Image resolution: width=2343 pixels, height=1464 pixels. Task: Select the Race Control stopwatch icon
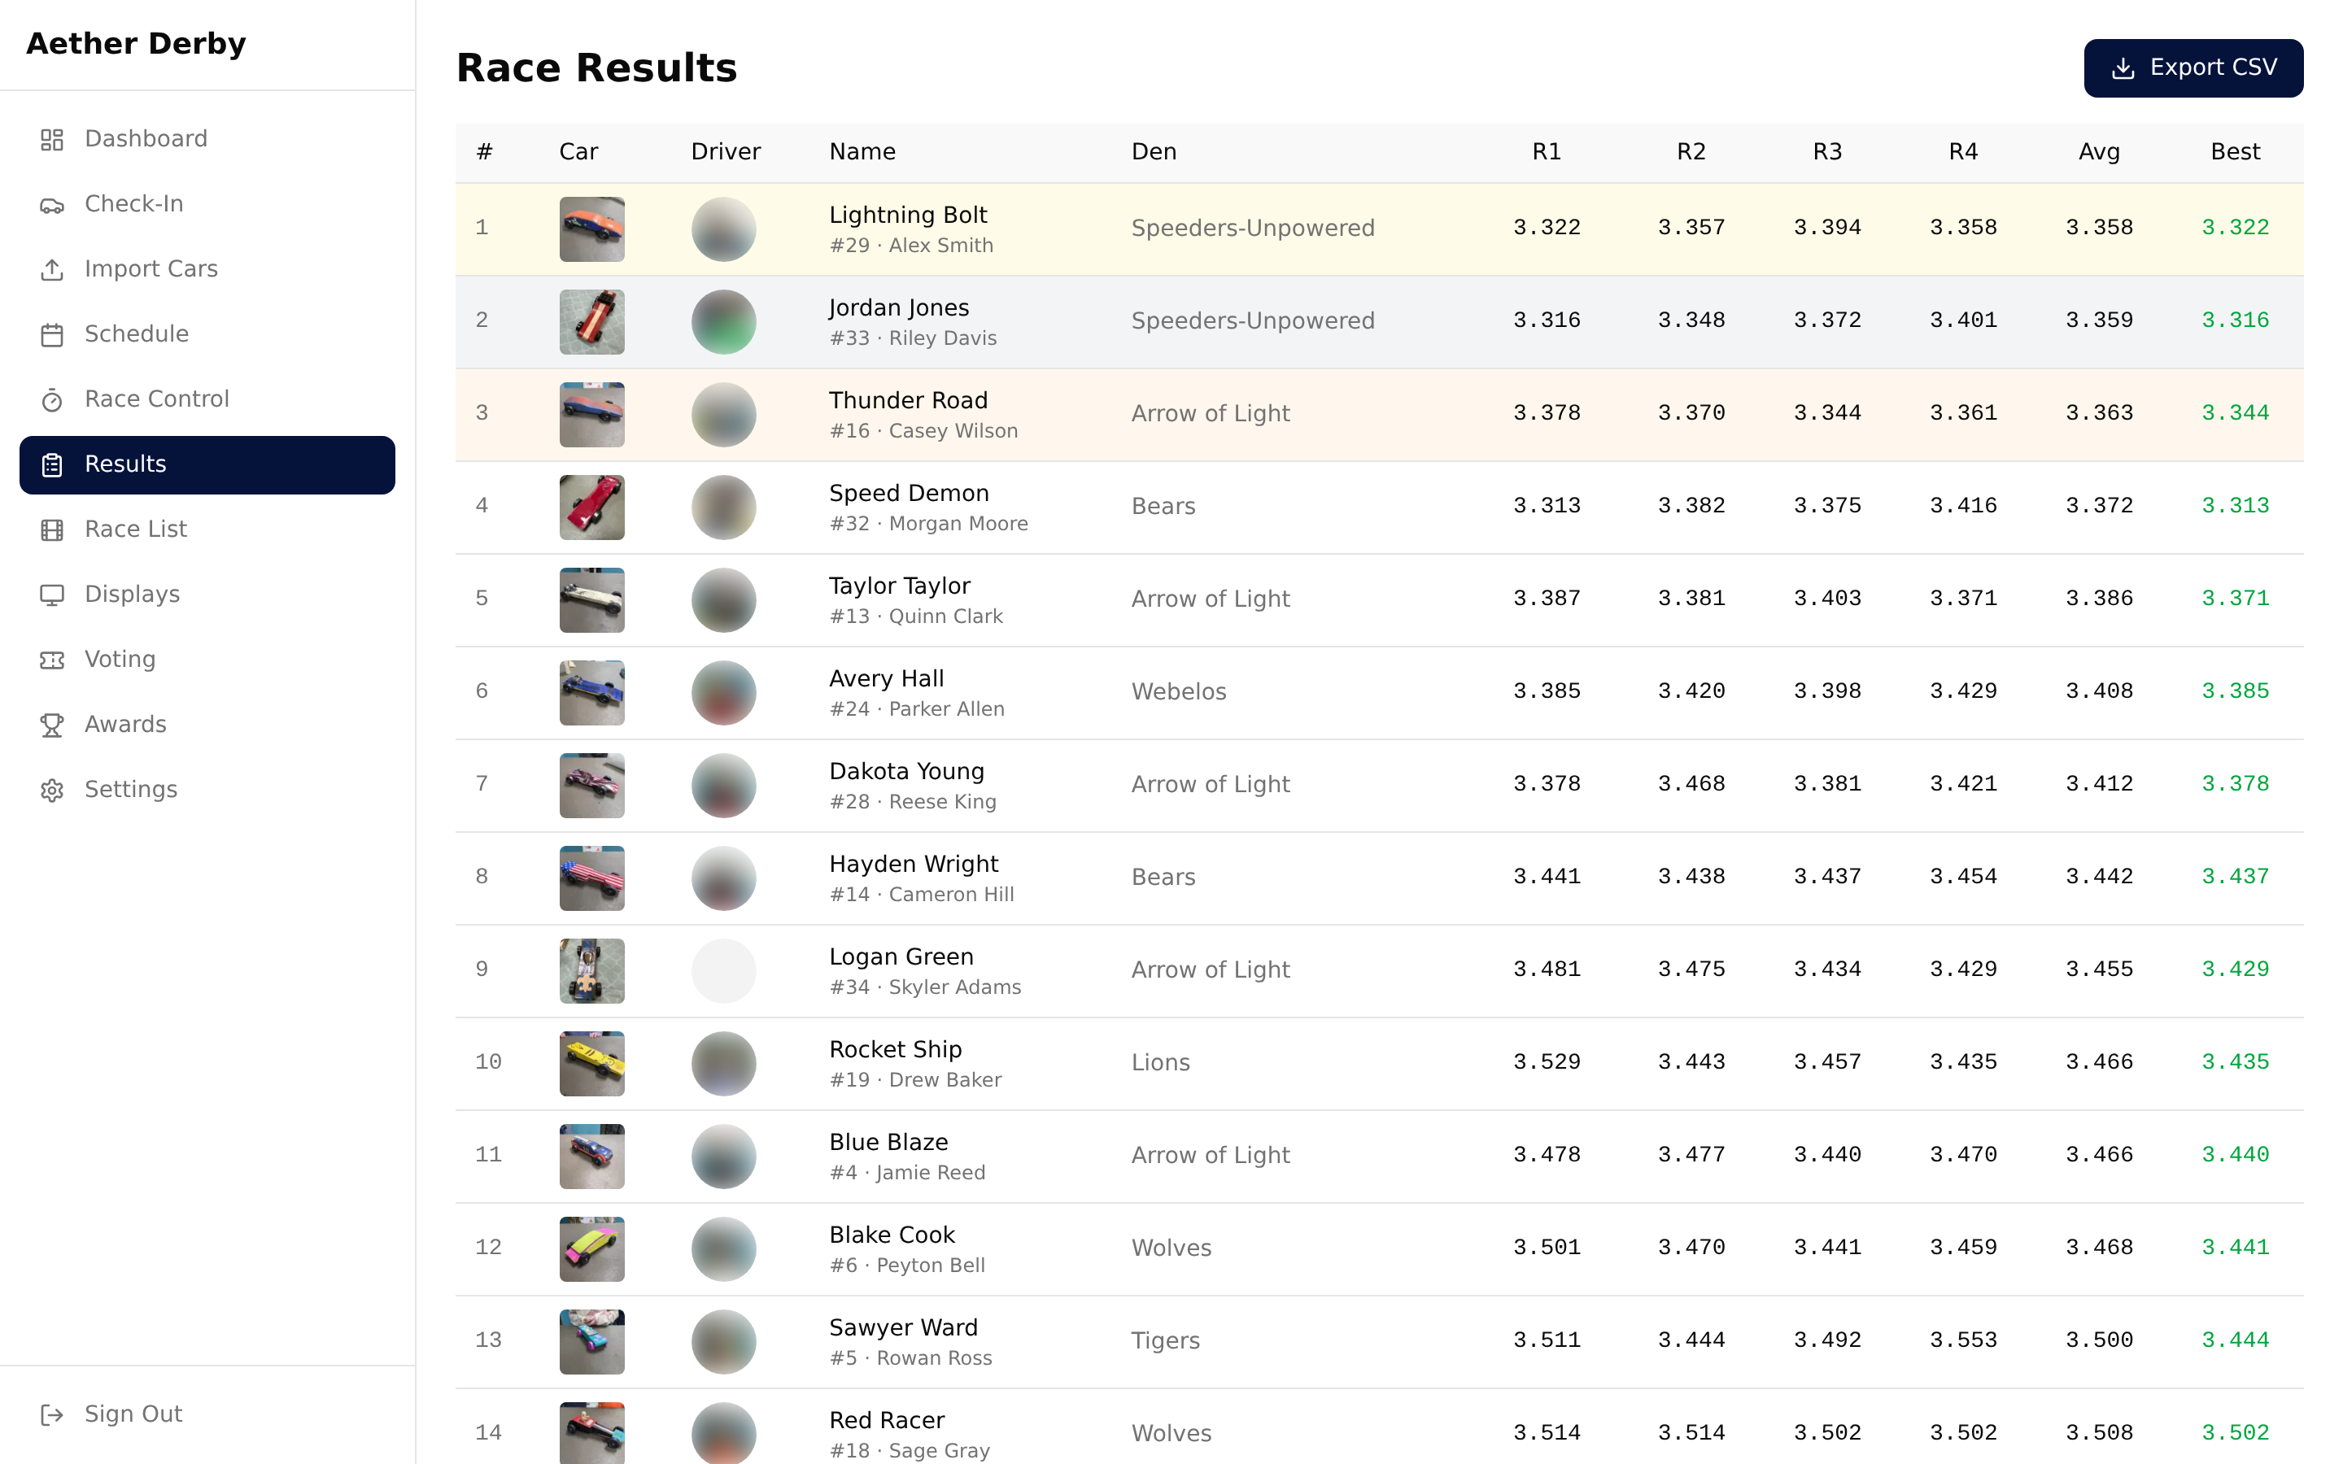click(x=51, y=399)
